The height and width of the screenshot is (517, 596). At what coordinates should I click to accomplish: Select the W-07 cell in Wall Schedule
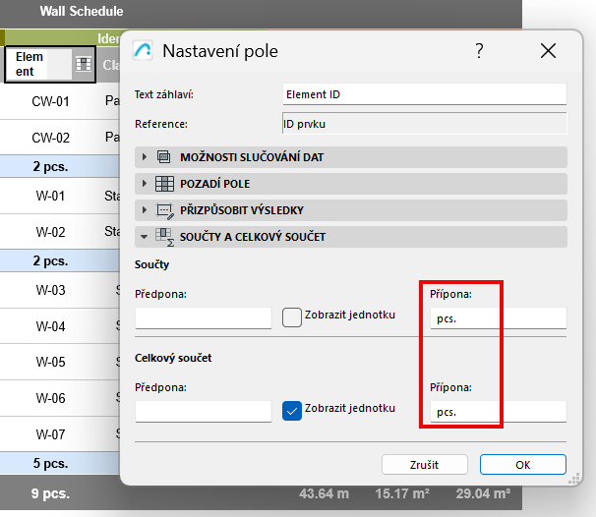[50, 434]
